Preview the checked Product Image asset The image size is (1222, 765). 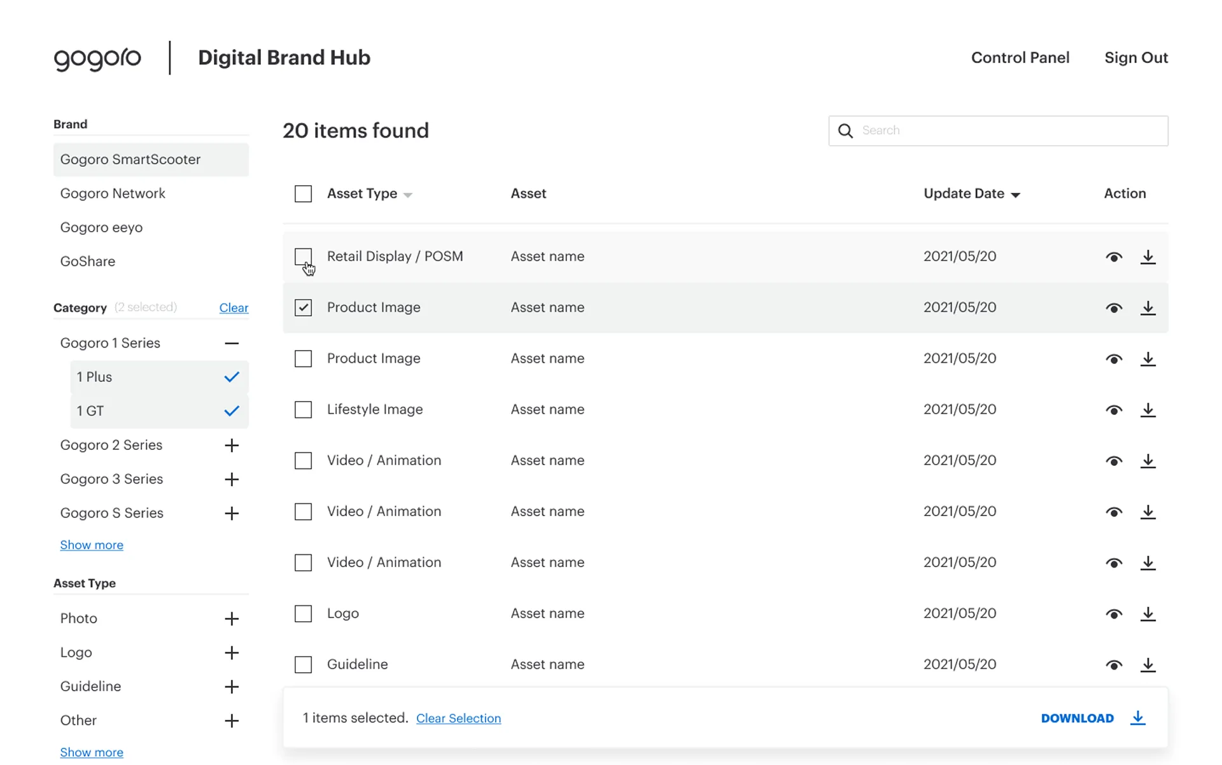[1114, 308]
